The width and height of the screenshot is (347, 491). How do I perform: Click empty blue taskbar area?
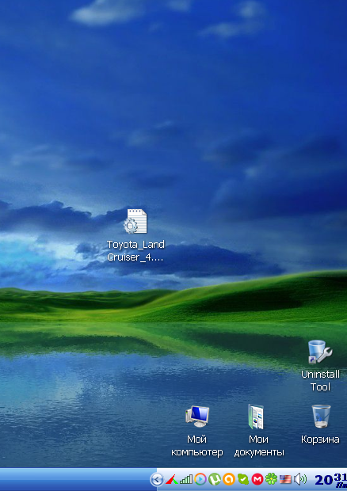point(75,479)
